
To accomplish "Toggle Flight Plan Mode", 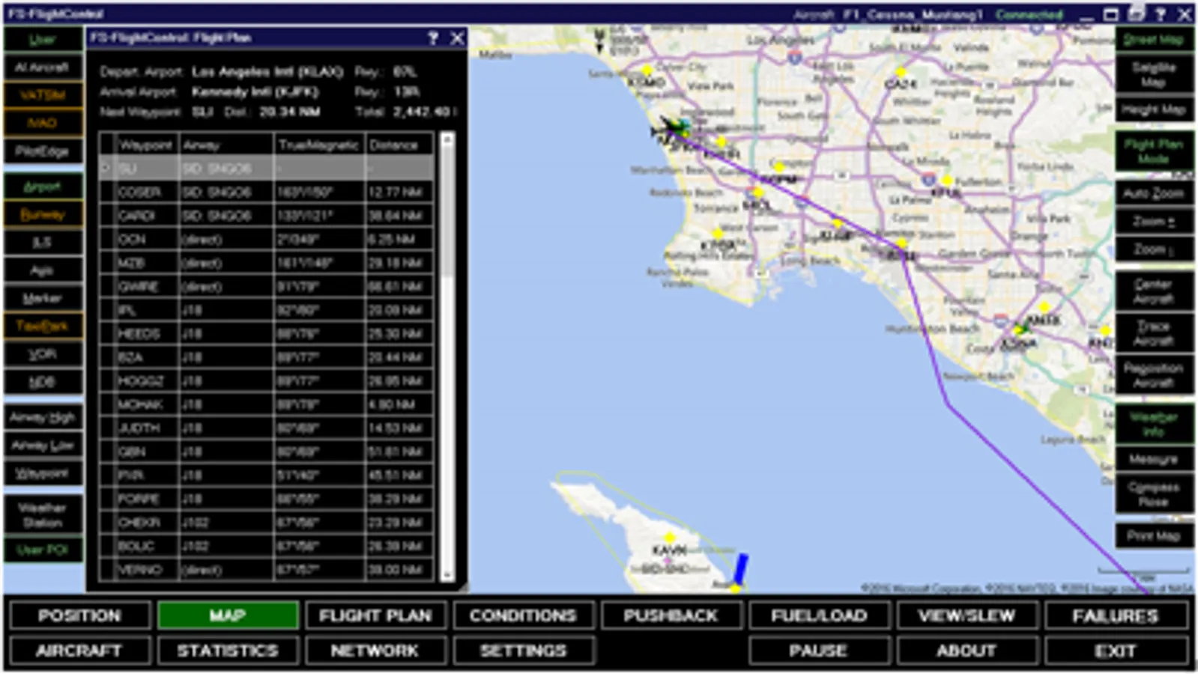I will click(1154, 151).
